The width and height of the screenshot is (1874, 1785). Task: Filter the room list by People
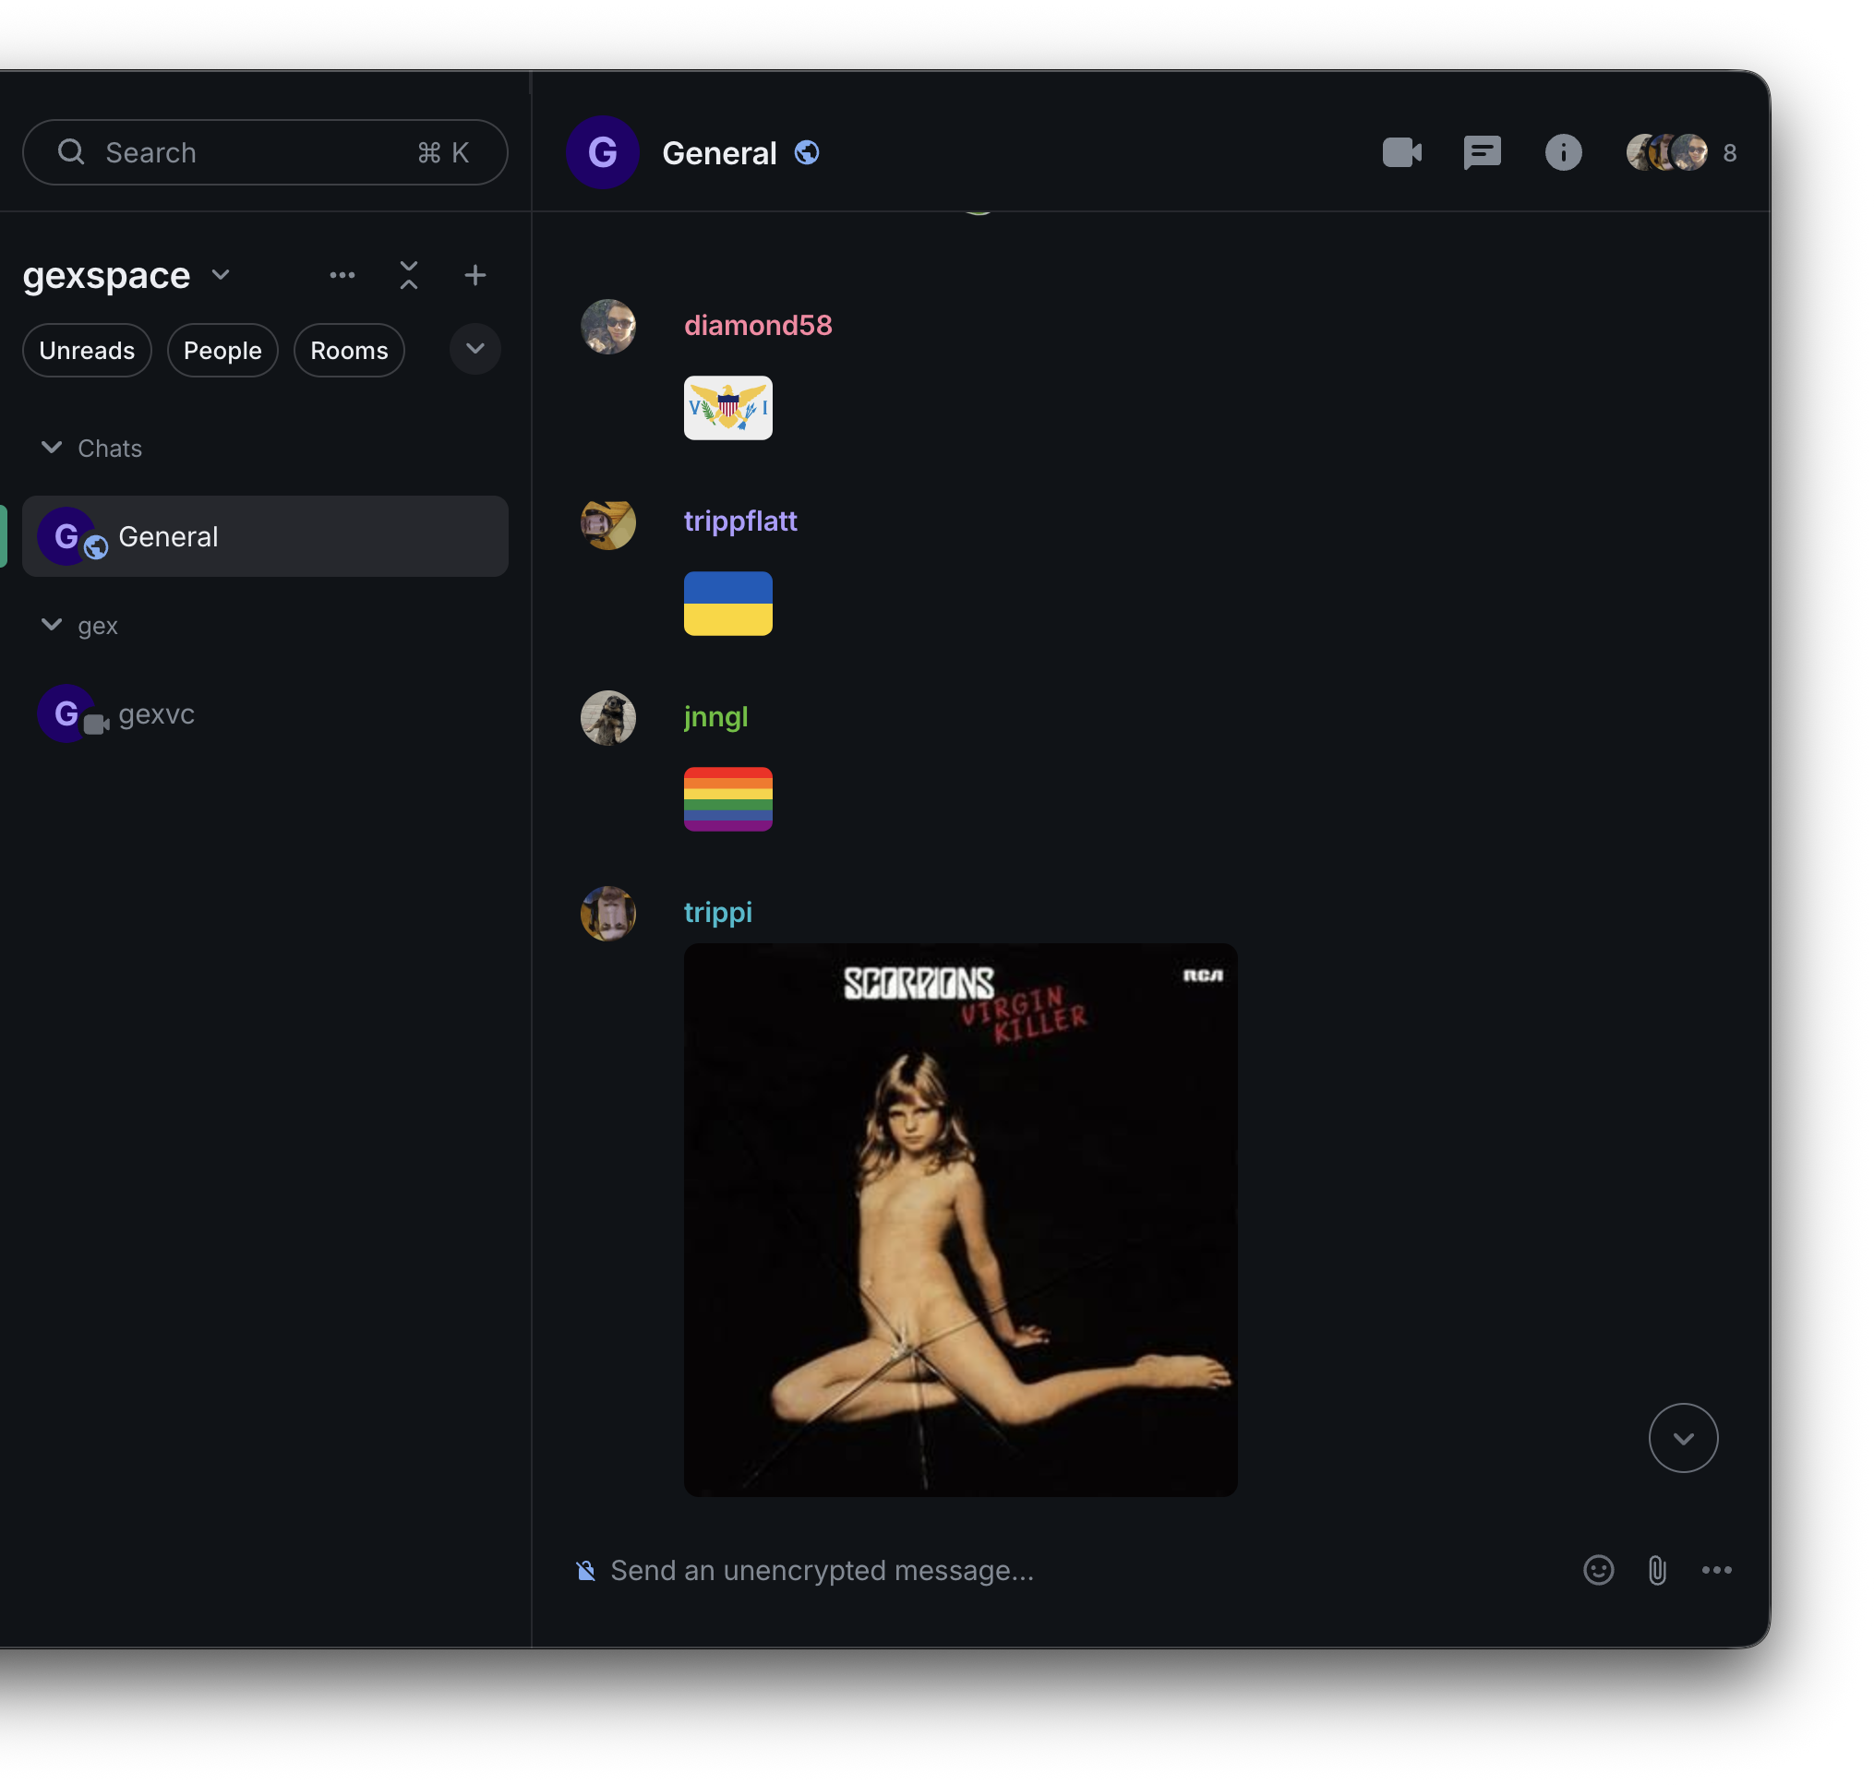222,350
